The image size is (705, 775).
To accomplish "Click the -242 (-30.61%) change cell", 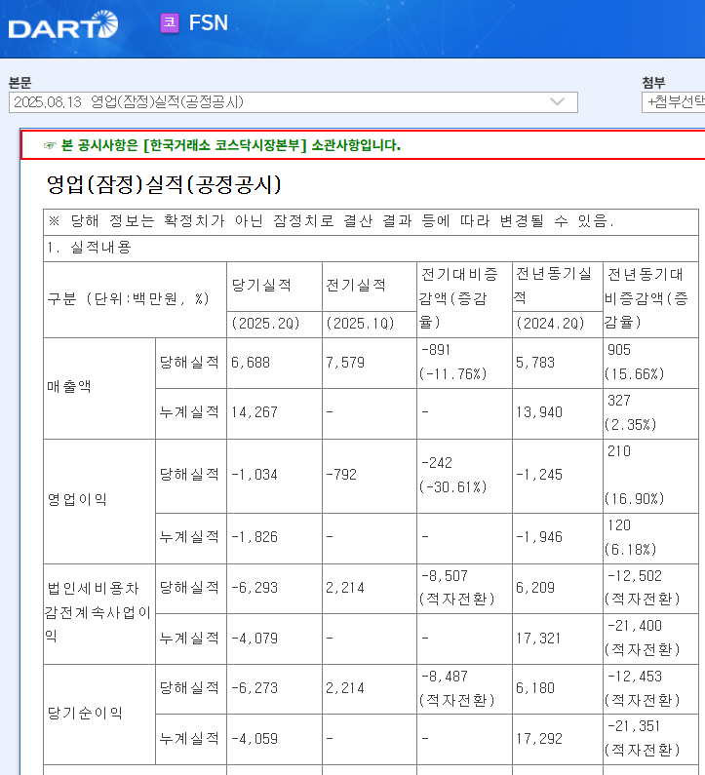I will 465,476.
